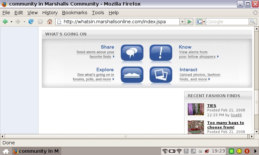Image resolution: width=259 pixels, height=155 pixels.
Task: Open the Tools menu
Action: tap(98, 13)
